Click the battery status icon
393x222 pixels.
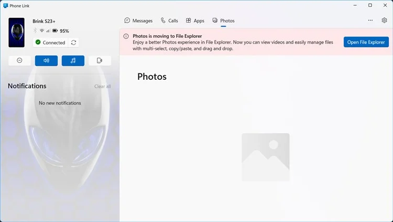[x=55, y=30]
